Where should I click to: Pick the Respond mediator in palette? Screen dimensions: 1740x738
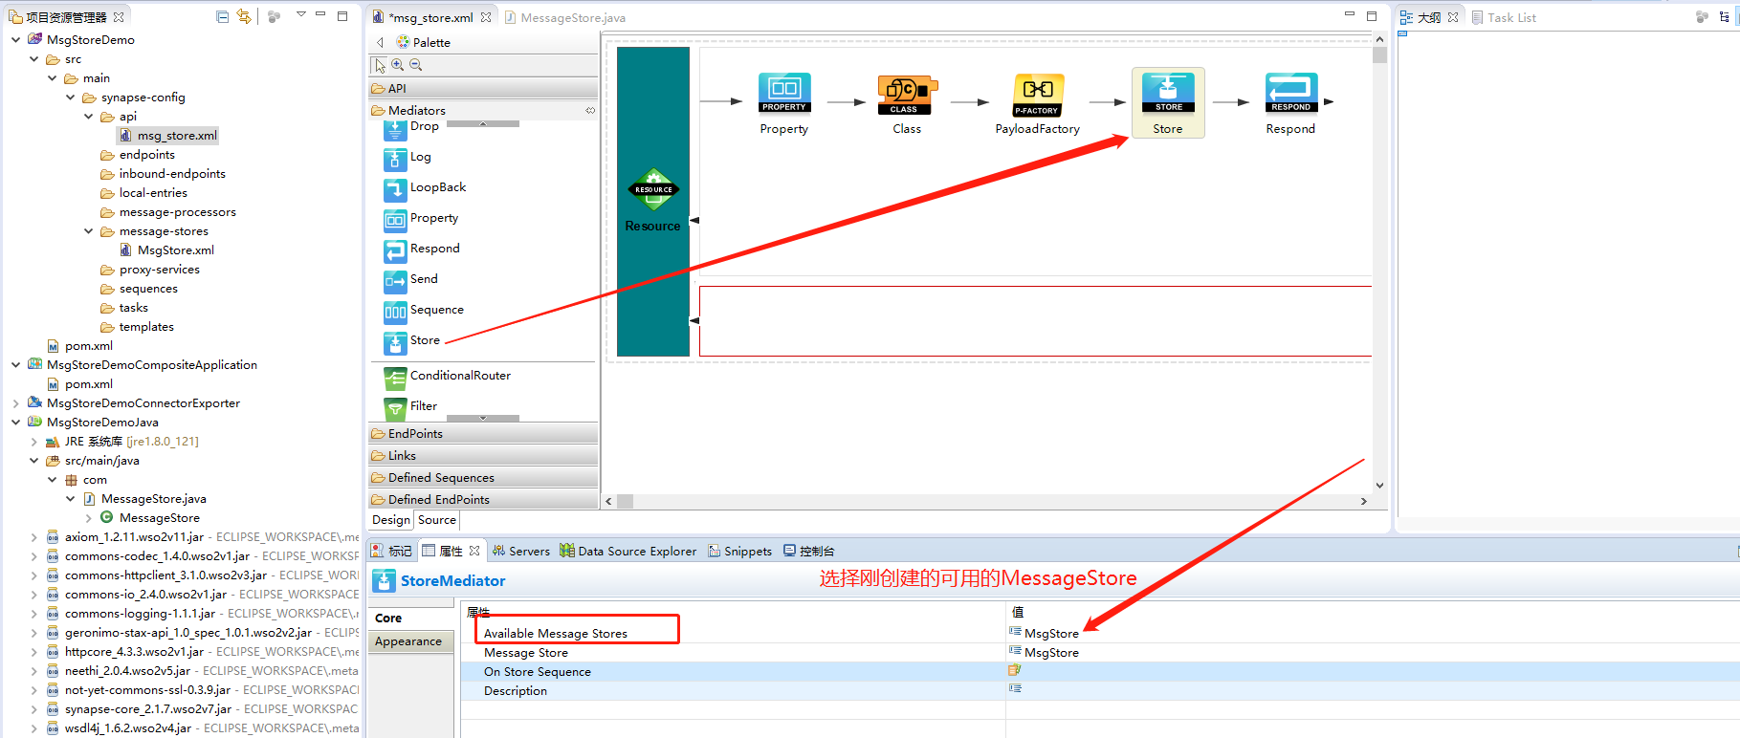[x=423, y=250]
